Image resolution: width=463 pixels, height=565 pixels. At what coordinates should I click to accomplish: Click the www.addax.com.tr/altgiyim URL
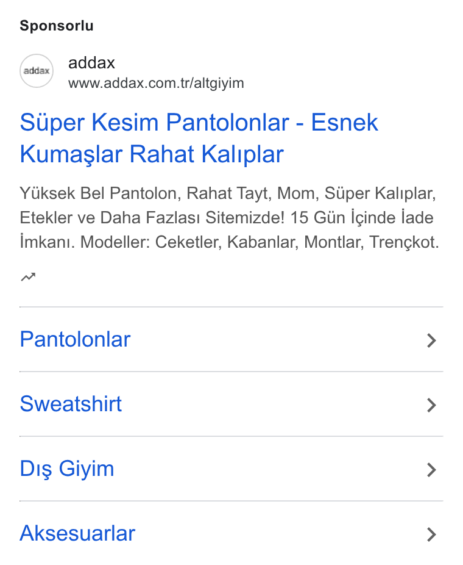coord(156,83)
